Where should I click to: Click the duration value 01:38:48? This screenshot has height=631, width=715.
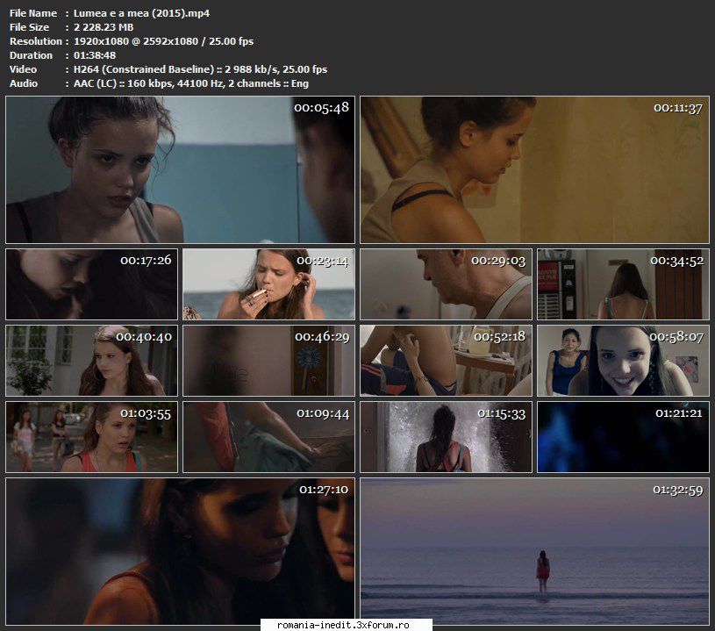[95, 55]
